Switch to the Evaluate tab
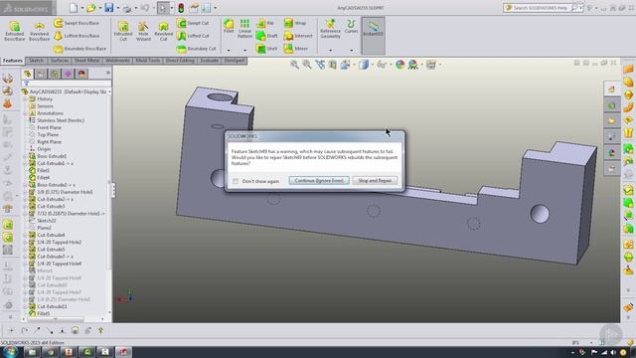 (210, 61)
